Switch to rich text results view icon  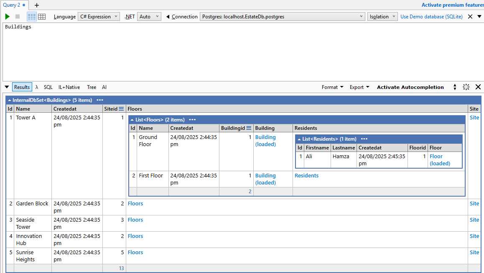31,17
